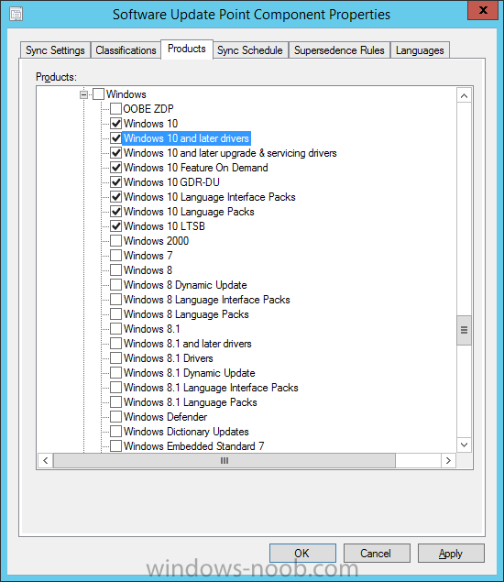504x582 pixels.
Task: Uncheck Windows 10 Language Packs checkbox
Action: [x=115, y=212]
